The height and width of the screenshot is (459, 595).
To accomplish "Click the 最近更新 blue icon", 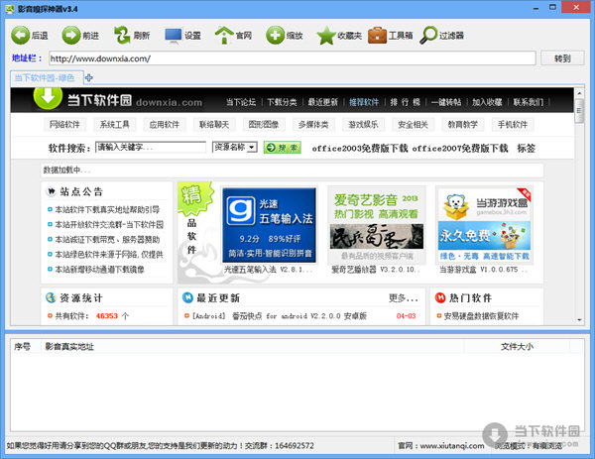I will pos(187,297).
